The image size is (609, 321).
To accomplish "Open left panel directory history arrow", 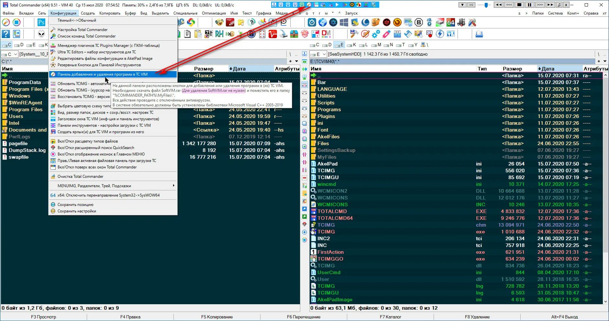I will (x=296, y=61).
